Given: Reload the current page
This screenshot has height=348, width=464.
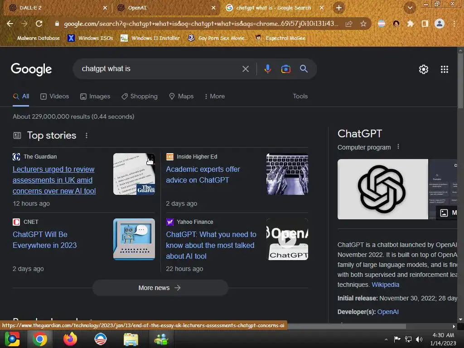Looking at the screenshot, I should coord(39,24).
